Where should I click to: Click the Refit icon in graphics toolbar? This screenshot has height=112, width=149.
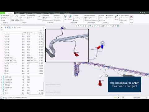[76, 26]
